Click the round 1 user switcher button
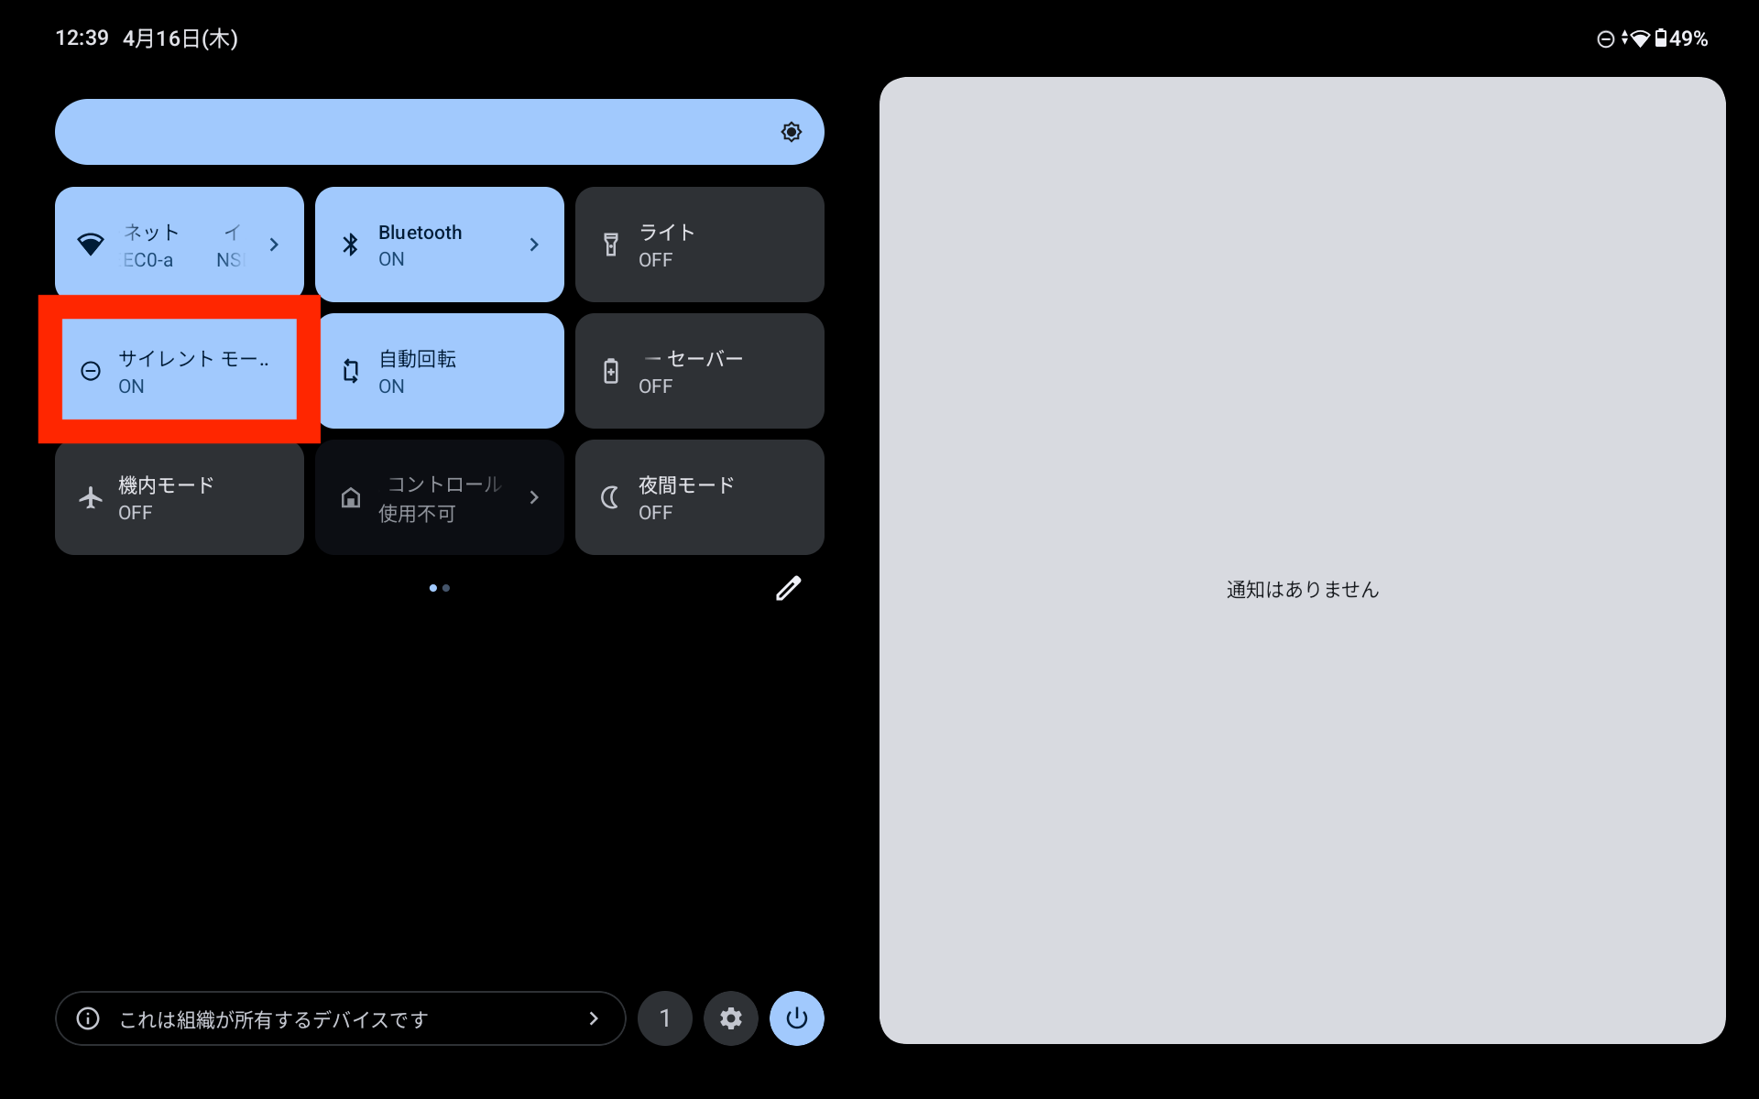The width and height of the screenshot is (1759, 1099). (665, 1018)
